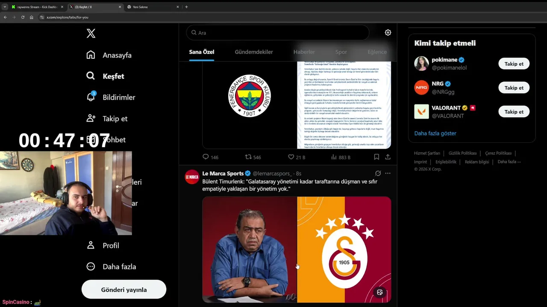Open Bülent Timurlenk photo
The width and height of the screenshot is (547, 307).
[250, 249]
